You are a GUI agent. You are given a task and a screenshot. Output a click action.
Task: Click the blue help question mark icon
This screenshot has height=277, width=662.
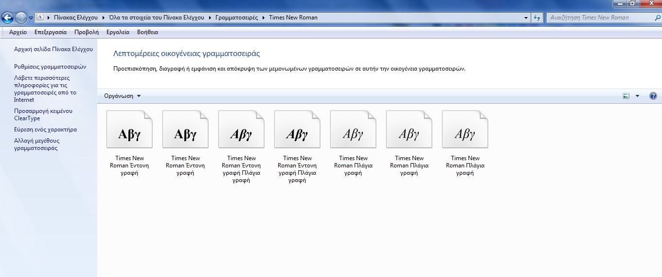(653, 96)
